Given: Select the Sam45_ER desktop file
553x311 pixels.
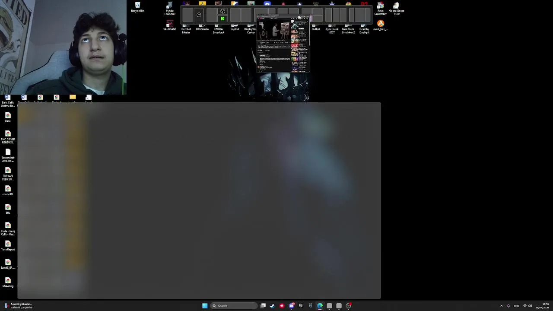Looking at the screenshot, I should [8, 264].
